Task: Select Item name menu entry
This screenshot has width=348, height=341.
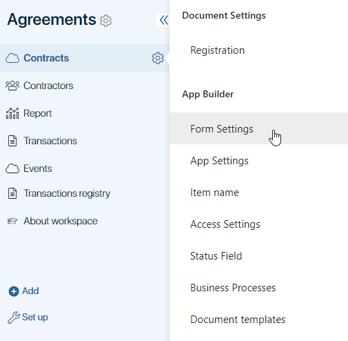Action: pyautogui.click(x=258, y=192)
